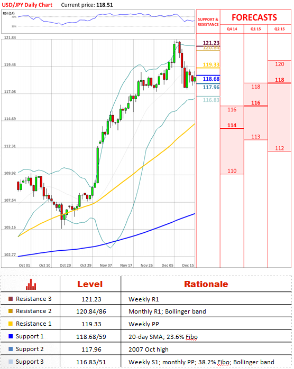Click the 116.83 support level label
The height and width of the screenshot is (369, 294).
tap(211, 100)
